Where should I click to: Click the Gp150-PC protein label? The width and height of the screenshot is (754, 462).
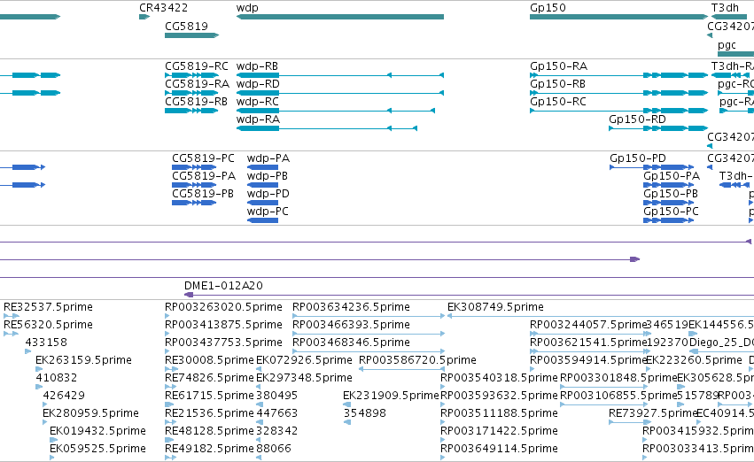672,212
